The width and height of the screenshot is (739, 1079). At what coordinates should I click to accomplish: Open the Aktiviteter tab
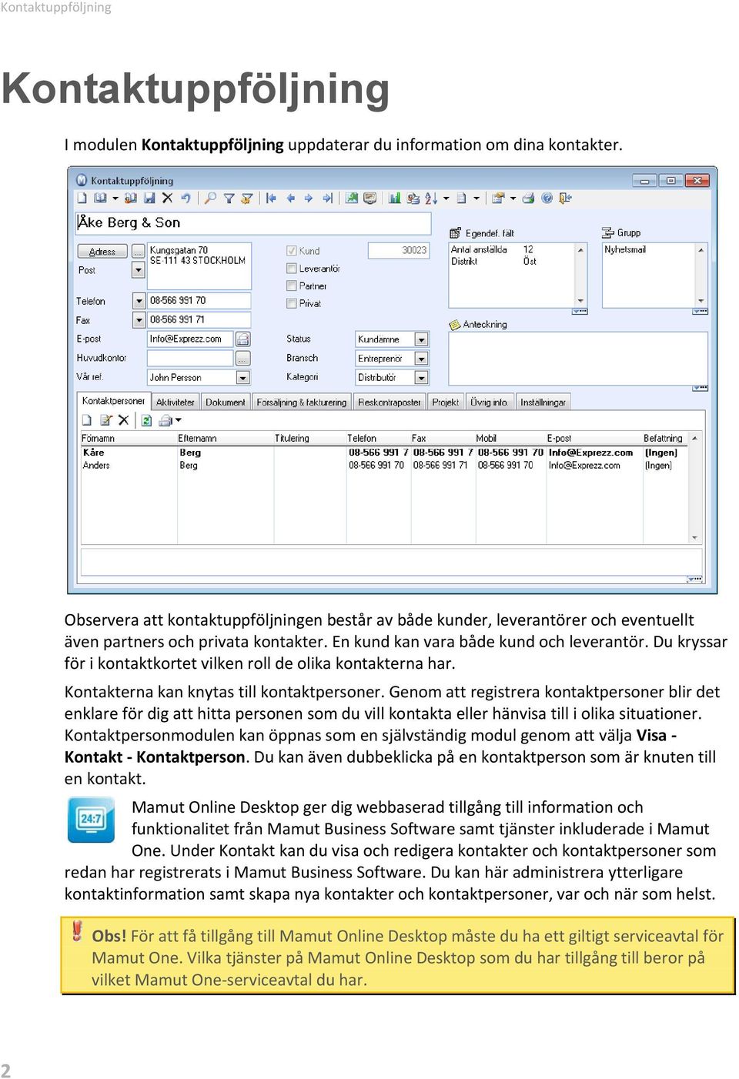click(176, 403)
